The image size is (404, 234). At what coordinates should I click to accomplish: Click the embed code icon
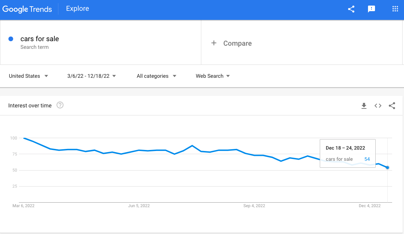378,106
